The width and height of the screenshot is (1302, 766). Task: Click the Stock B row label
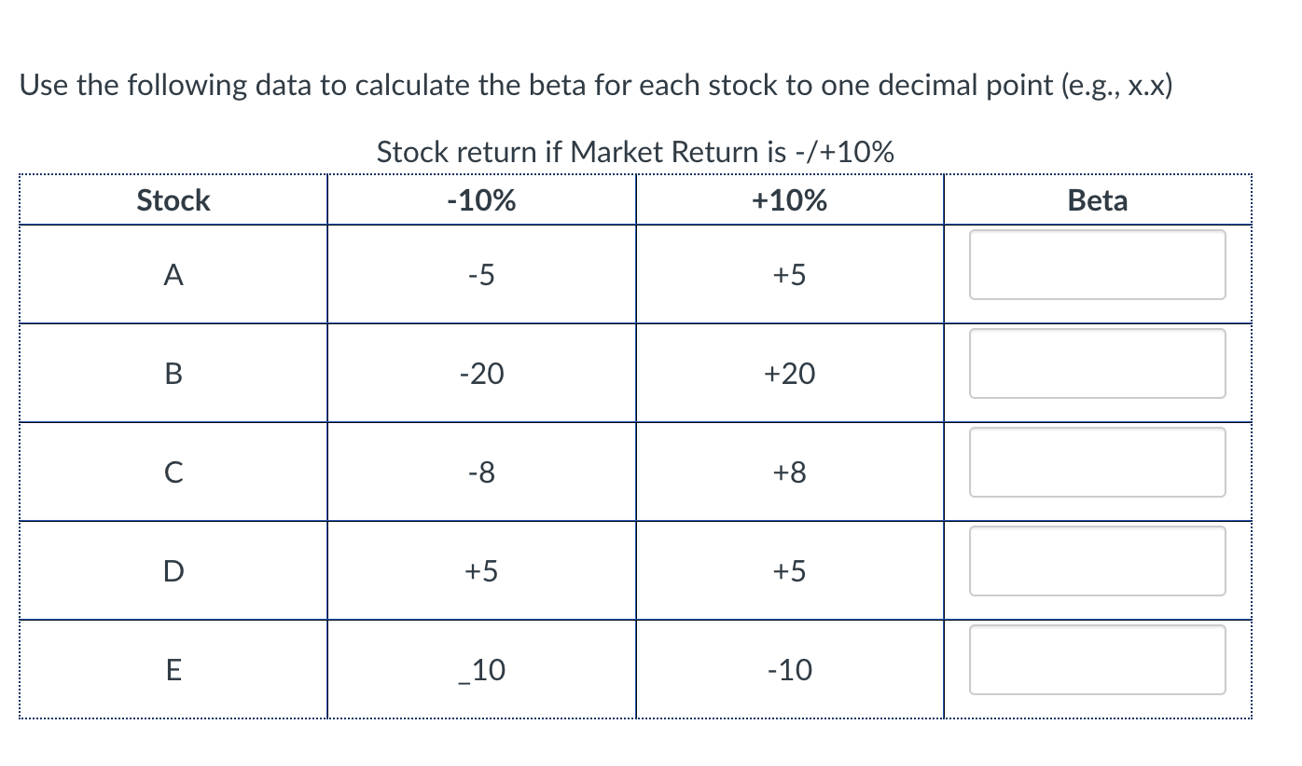coord(173,374)
